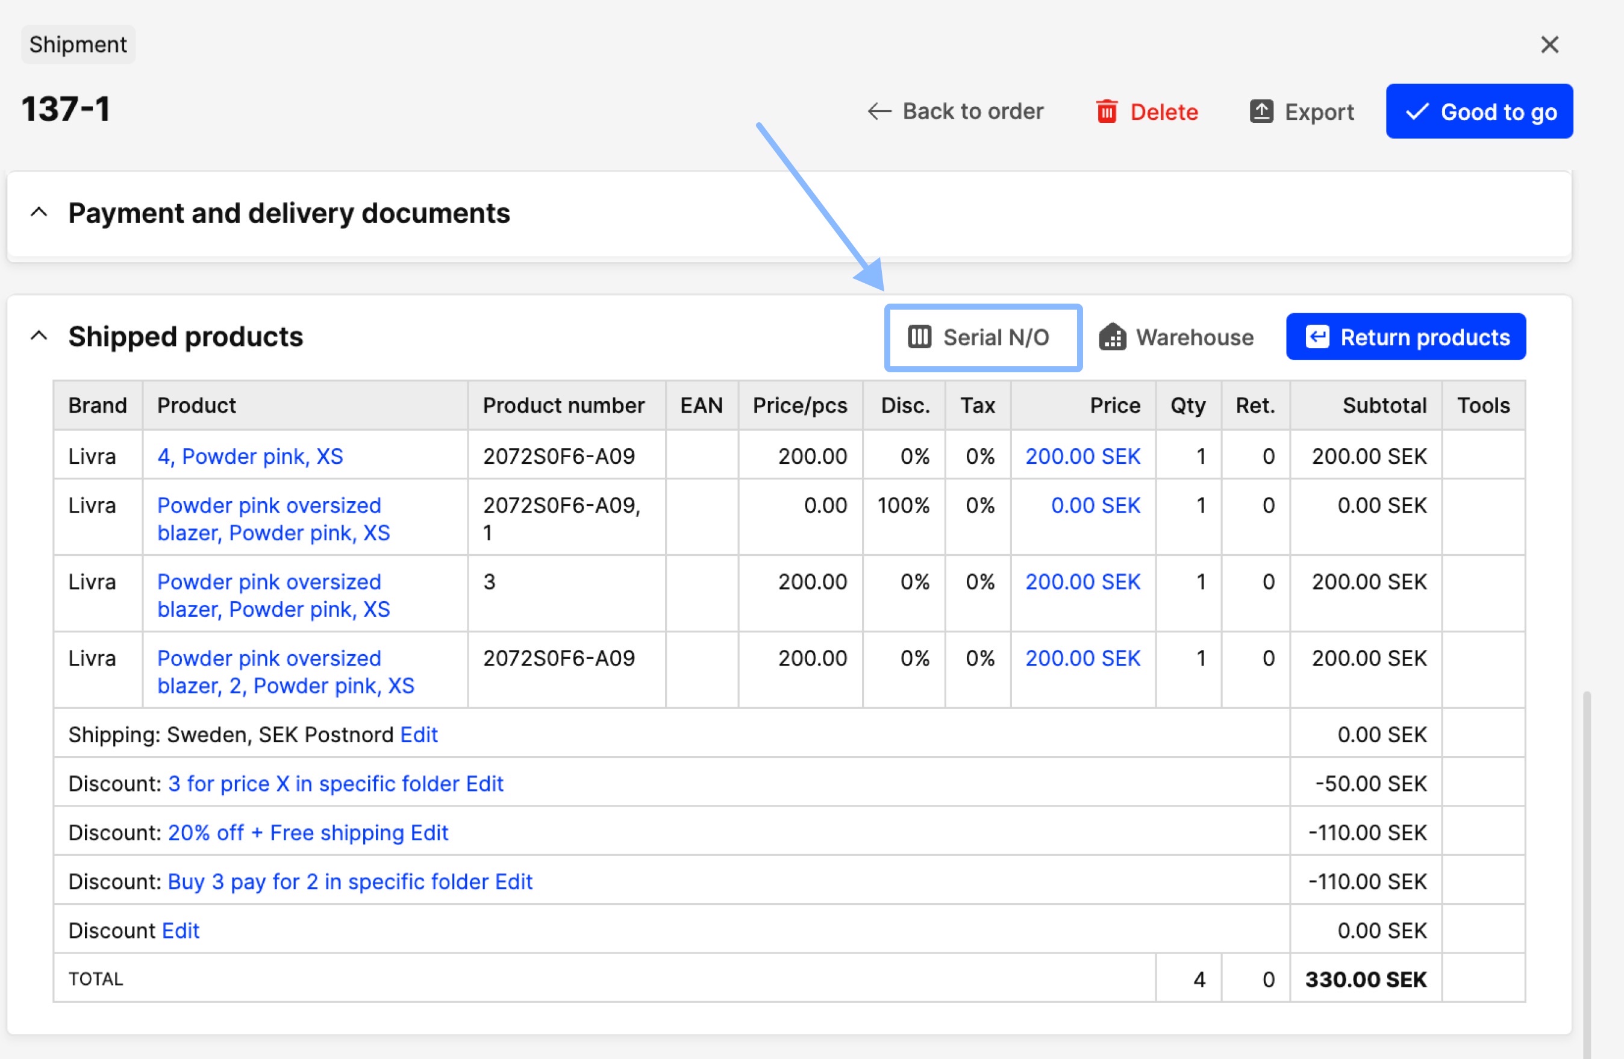
Task: Open Warehouse options
Action: tap(1176, 337)
